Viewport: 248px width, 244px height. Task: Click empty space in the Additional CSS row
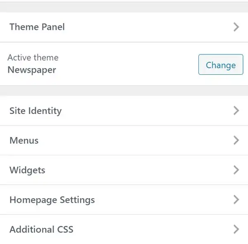coord(152,230)
